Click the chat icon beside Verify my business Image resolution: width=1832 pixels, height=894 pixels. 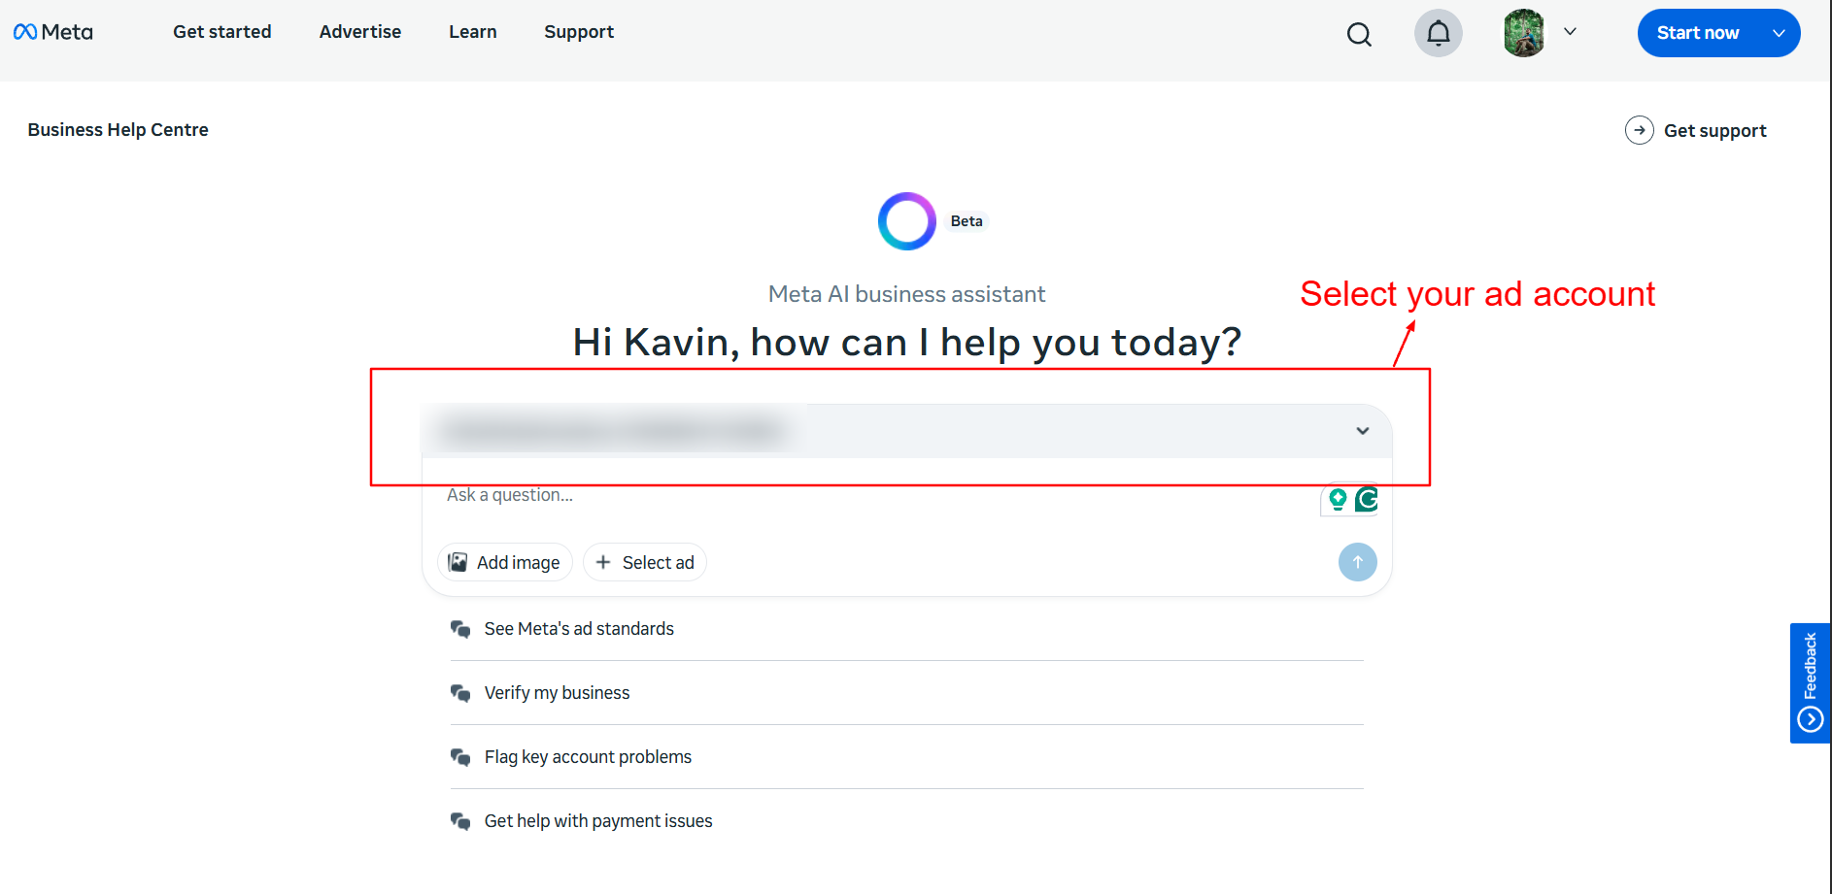[x=460, y=693]
